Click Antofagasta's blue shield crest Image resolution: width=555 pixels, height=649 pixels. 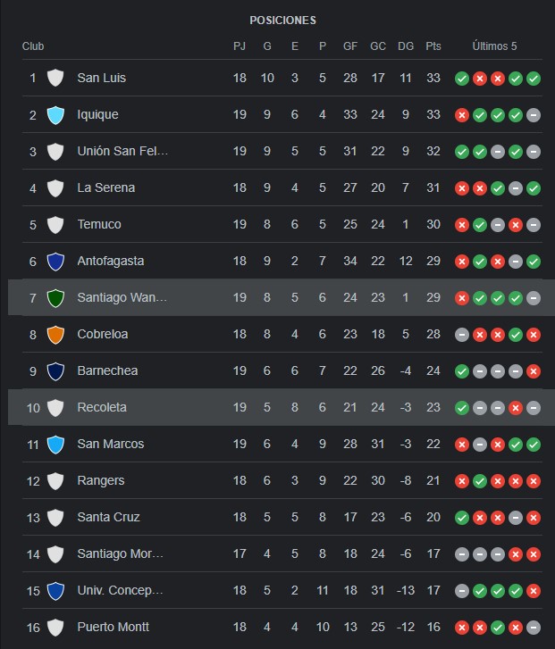click(x=55, y=262)
